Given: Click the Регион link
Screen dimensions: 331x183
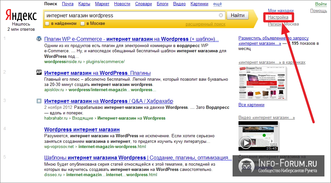Looking at the screenshot, I should (x=275, y=24).
